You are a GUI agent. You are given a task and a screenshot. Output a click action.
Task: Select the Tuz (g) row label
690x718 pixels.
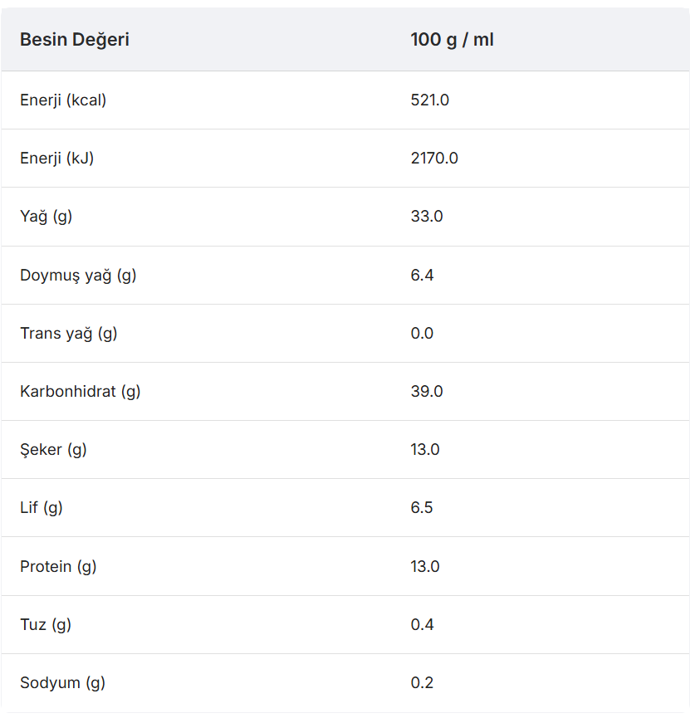point(46,625)
